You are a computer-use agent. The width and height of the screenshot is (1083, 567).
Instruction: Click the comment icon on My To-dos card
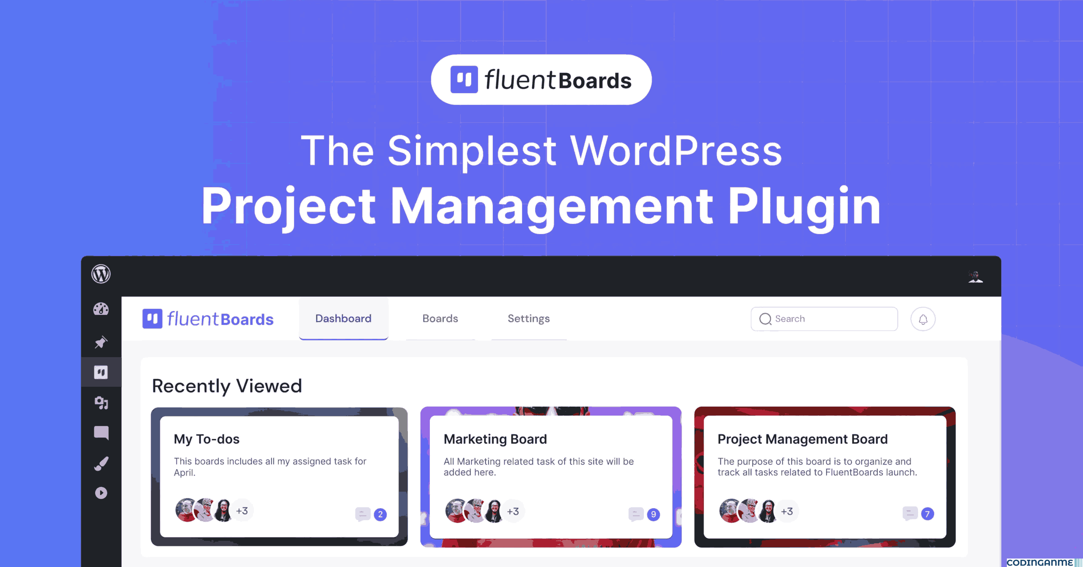363,514
